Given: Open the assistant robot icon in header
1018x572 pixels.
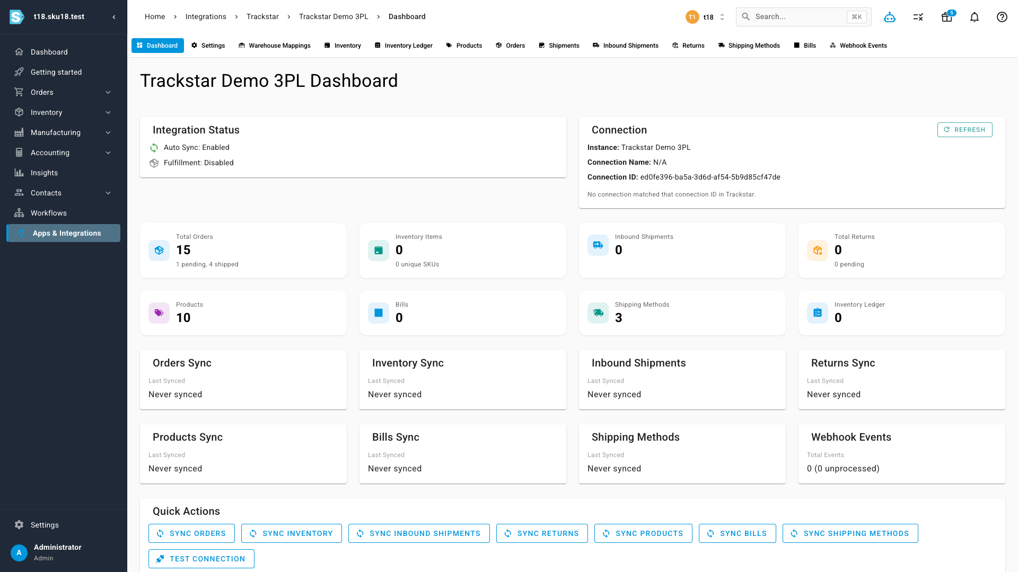Looking at the screenshot, I should [890, 17].
